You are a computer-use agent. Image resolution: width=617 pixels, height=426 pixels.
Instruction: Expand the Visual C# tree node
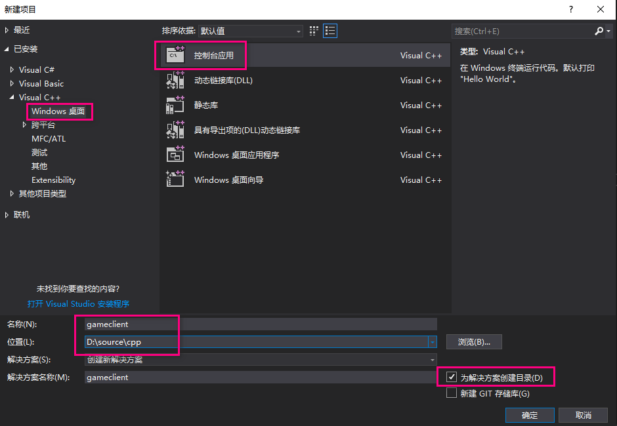pyautogui.click(x=12, y=69)
